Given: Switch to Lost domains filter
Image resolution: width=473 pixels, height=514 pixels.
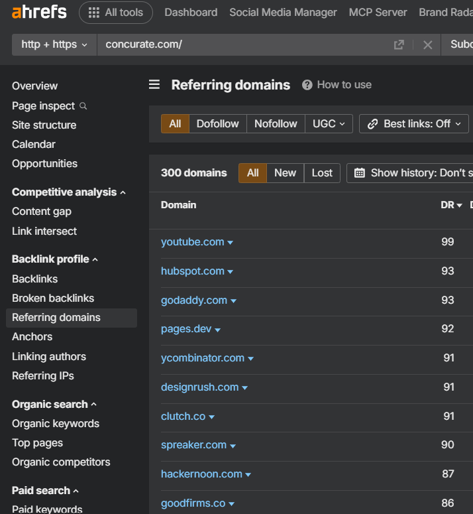Looking at the screenshot, I should coord(322,173).
